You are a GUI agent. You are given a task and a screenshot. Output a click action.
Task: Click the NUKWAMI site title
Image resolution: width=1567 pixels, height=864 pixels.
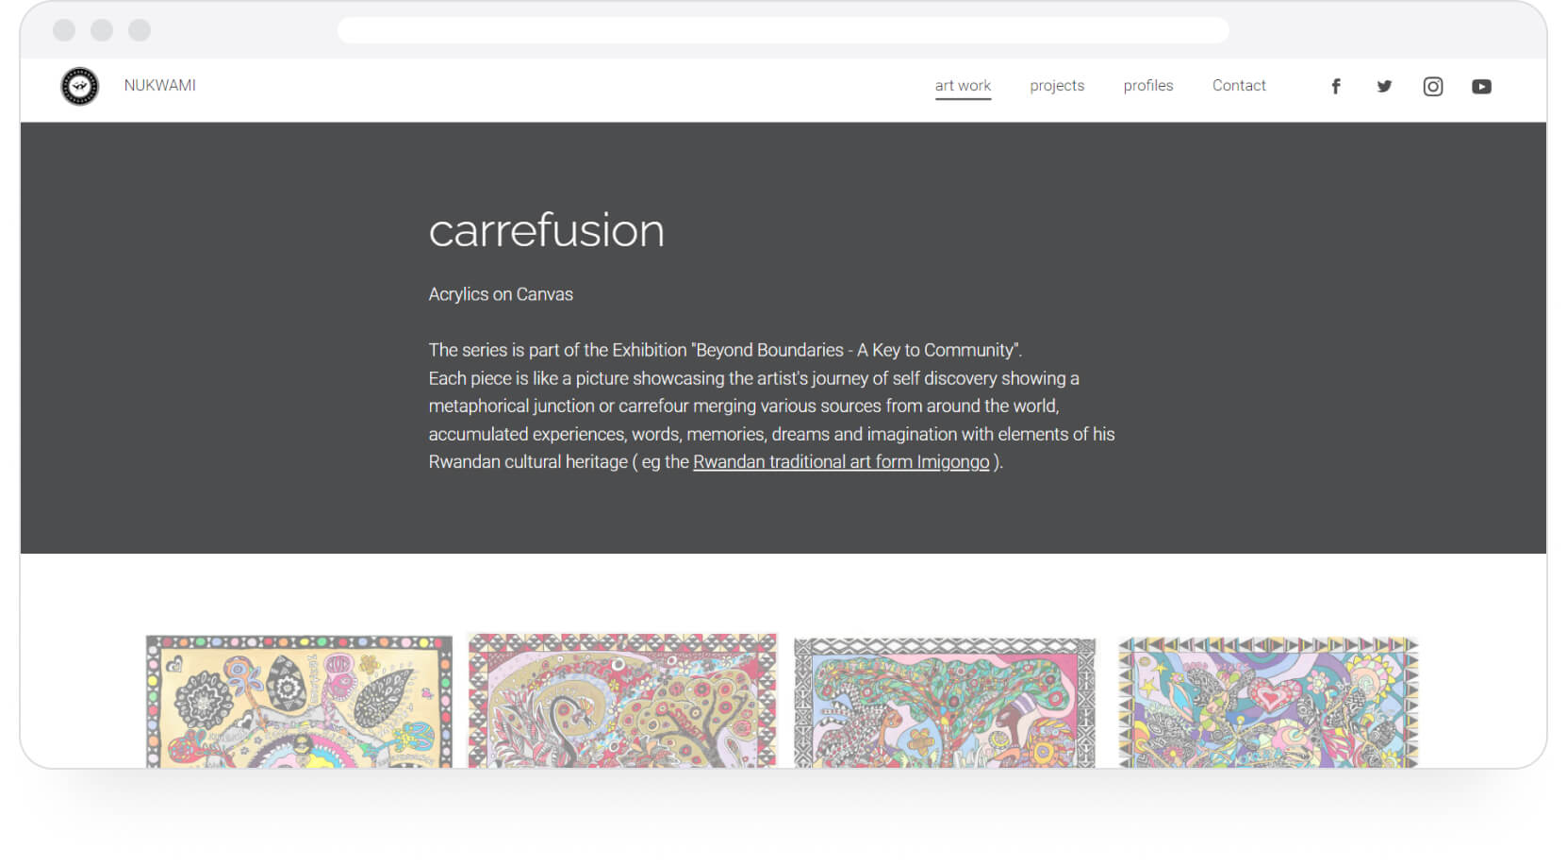(160, 85)
